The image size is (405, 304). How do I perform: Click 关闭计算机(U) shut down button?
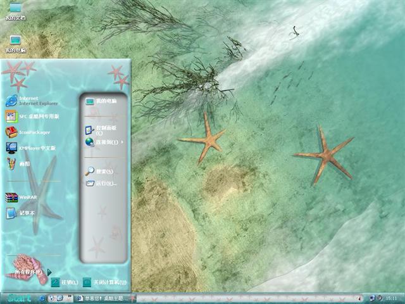[x=104, y=282]
